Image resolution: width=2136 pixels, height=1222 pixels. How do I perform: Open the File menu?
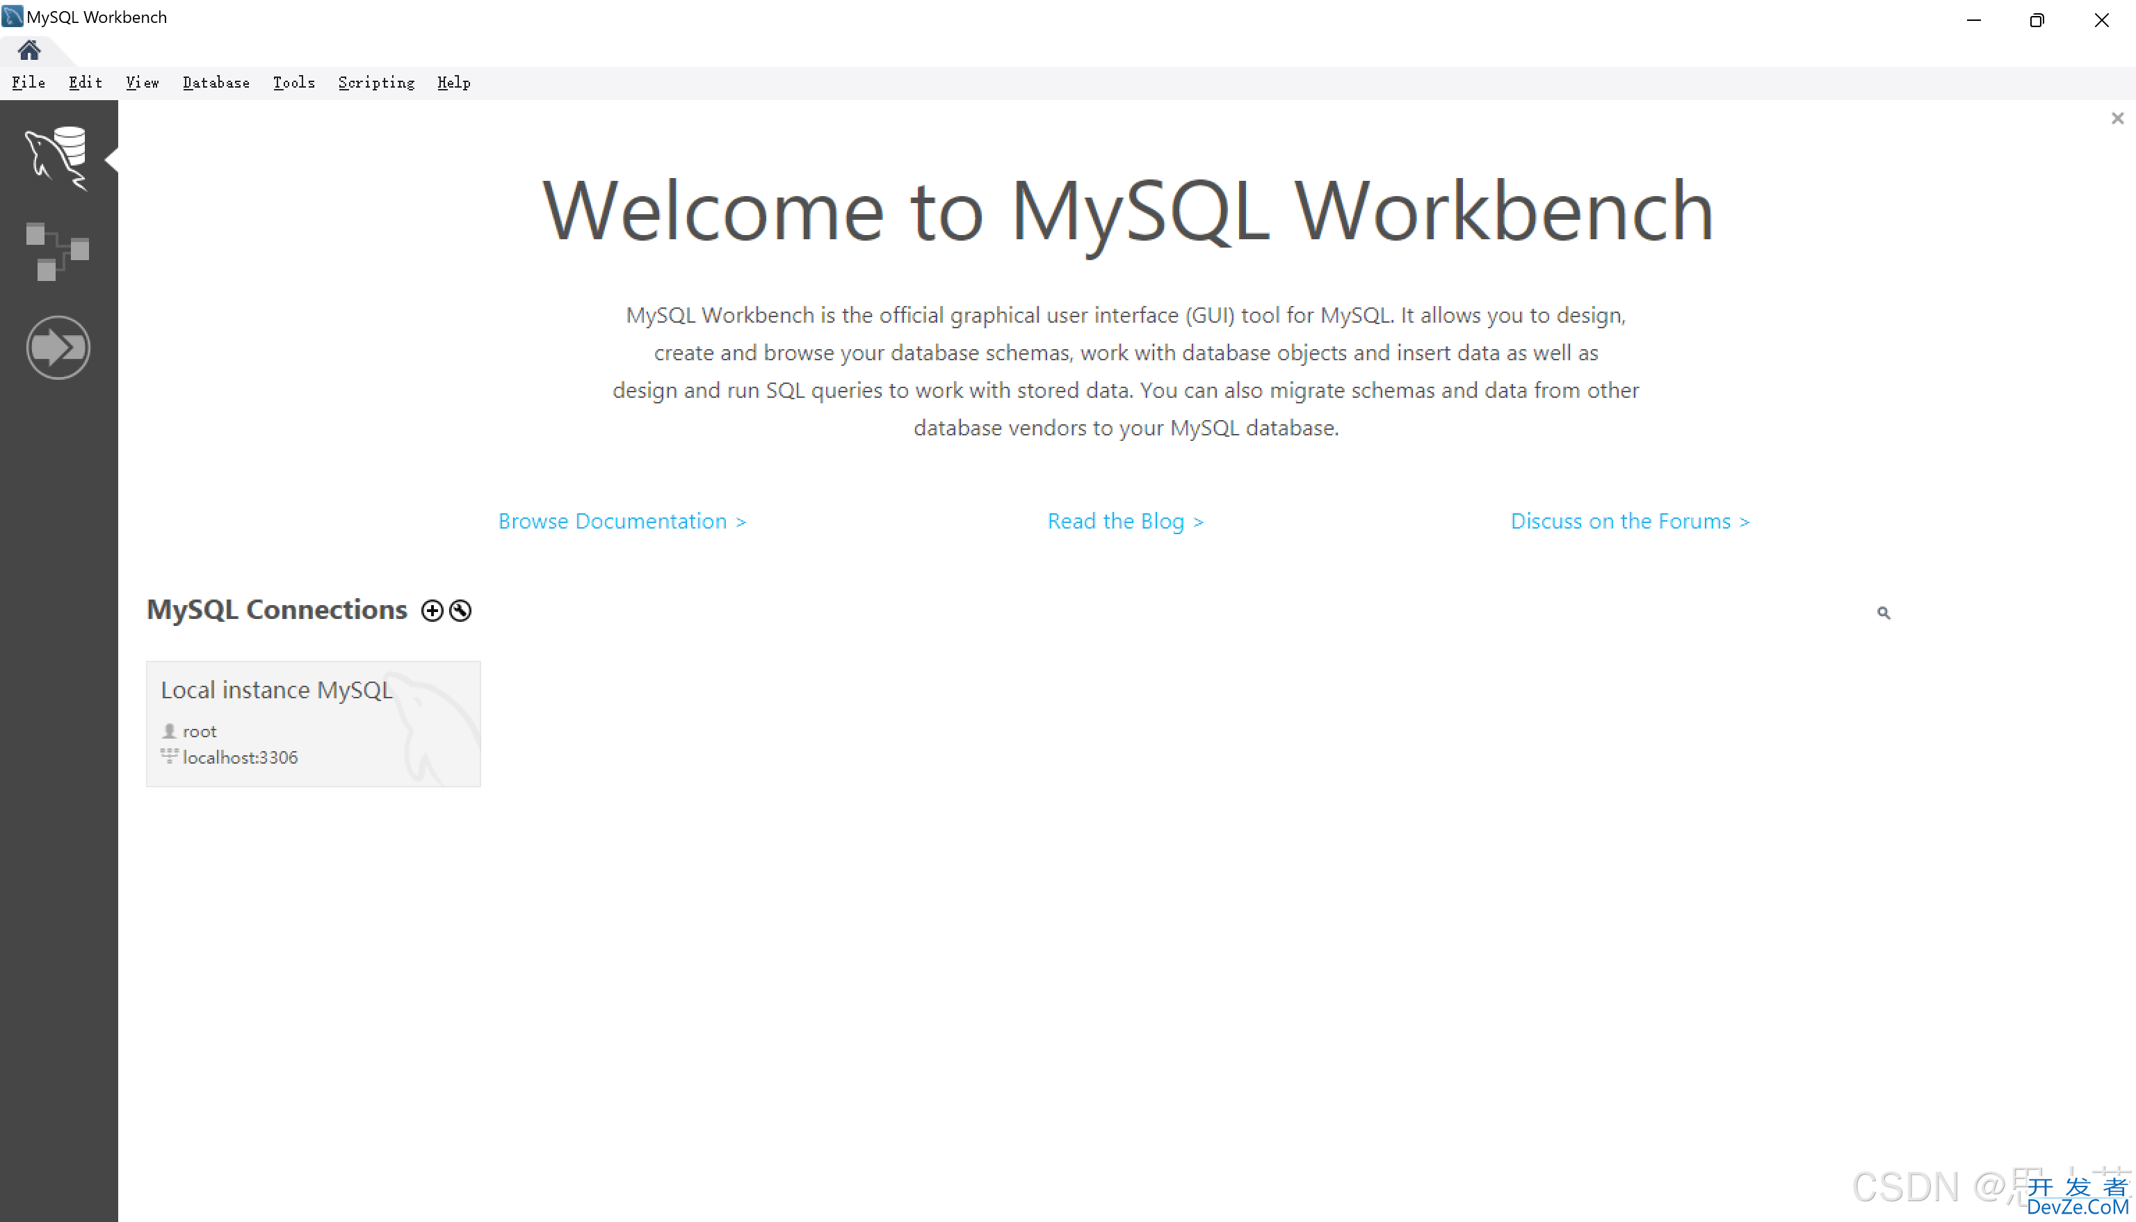click(29, 82)
